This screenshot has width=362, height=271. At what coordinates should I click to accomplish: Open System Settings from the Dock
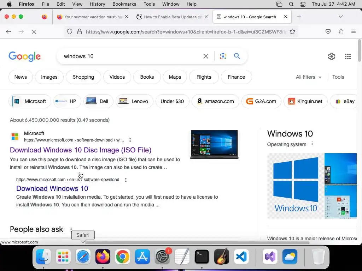[x=162, y=256]
